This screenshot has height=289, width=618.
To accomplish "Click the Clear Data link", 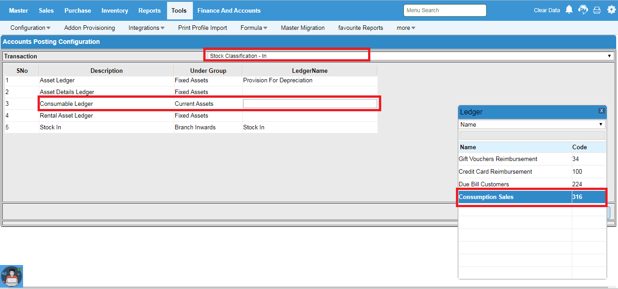I will (547, 10).
